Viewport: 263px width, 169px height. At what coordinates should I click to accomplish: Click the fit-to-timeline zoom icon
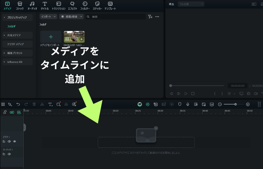click(x=212, y=104)
